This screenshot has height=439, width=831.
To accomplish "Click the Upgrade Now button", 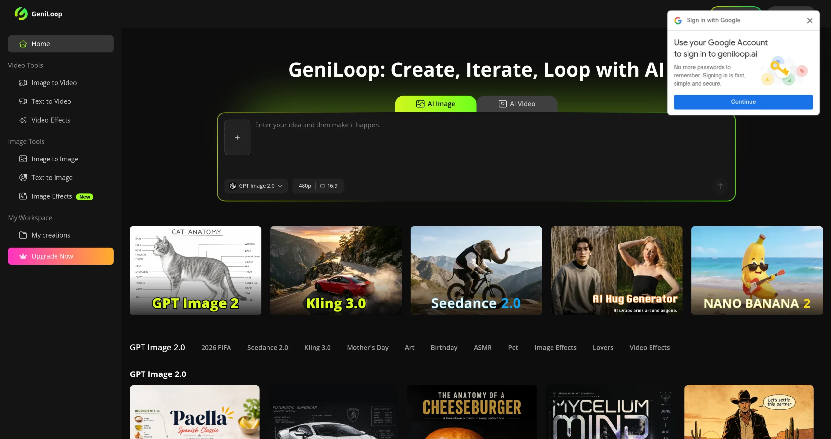I will pos(61,256).
